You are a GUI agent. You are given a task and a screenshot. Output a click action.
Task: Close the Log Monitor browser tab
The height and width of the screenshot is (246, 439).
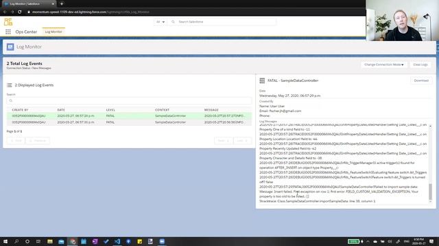pyautogui.click(x=53, y=4)
